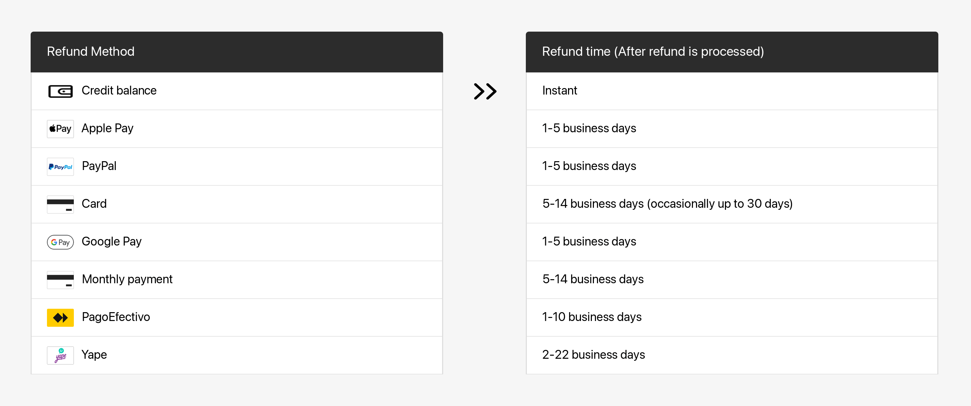Screen dimensions: 971x406
Task: Select the Yape logo icon
Action: point(60,355)
